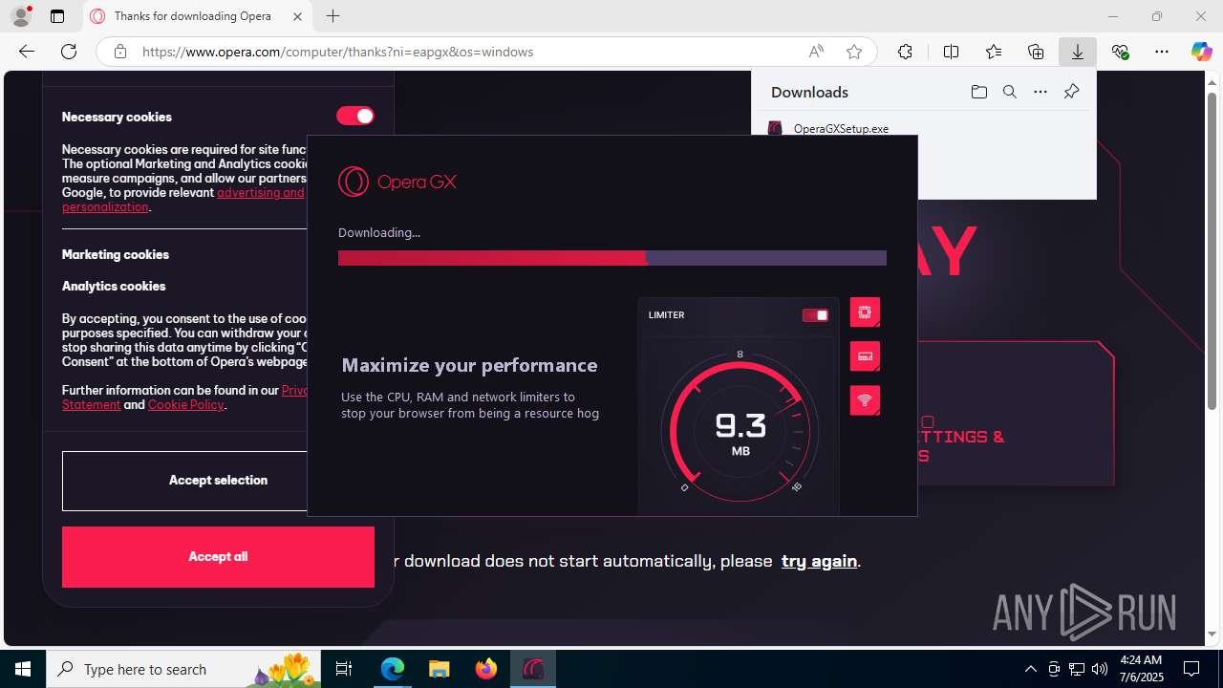Click Analytics cookies label
1223x688 pixels.
(114, 286)
